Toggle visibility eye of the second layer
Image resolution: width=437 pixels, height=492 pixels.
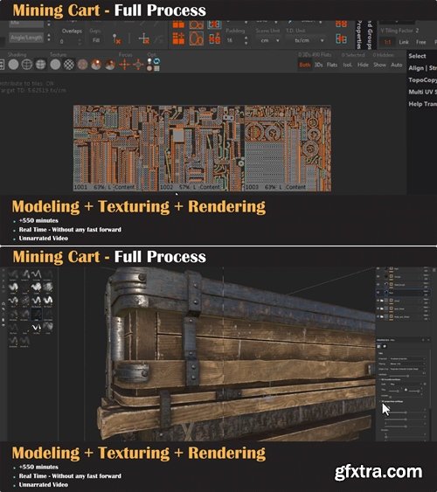coord(378,276)
